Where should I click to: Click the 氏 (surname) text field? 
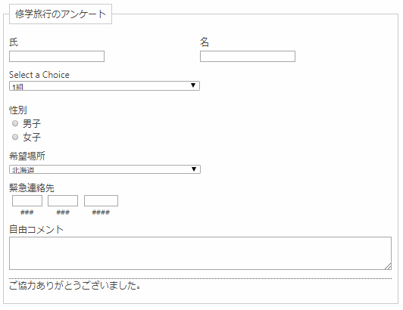tap(57, 57)
